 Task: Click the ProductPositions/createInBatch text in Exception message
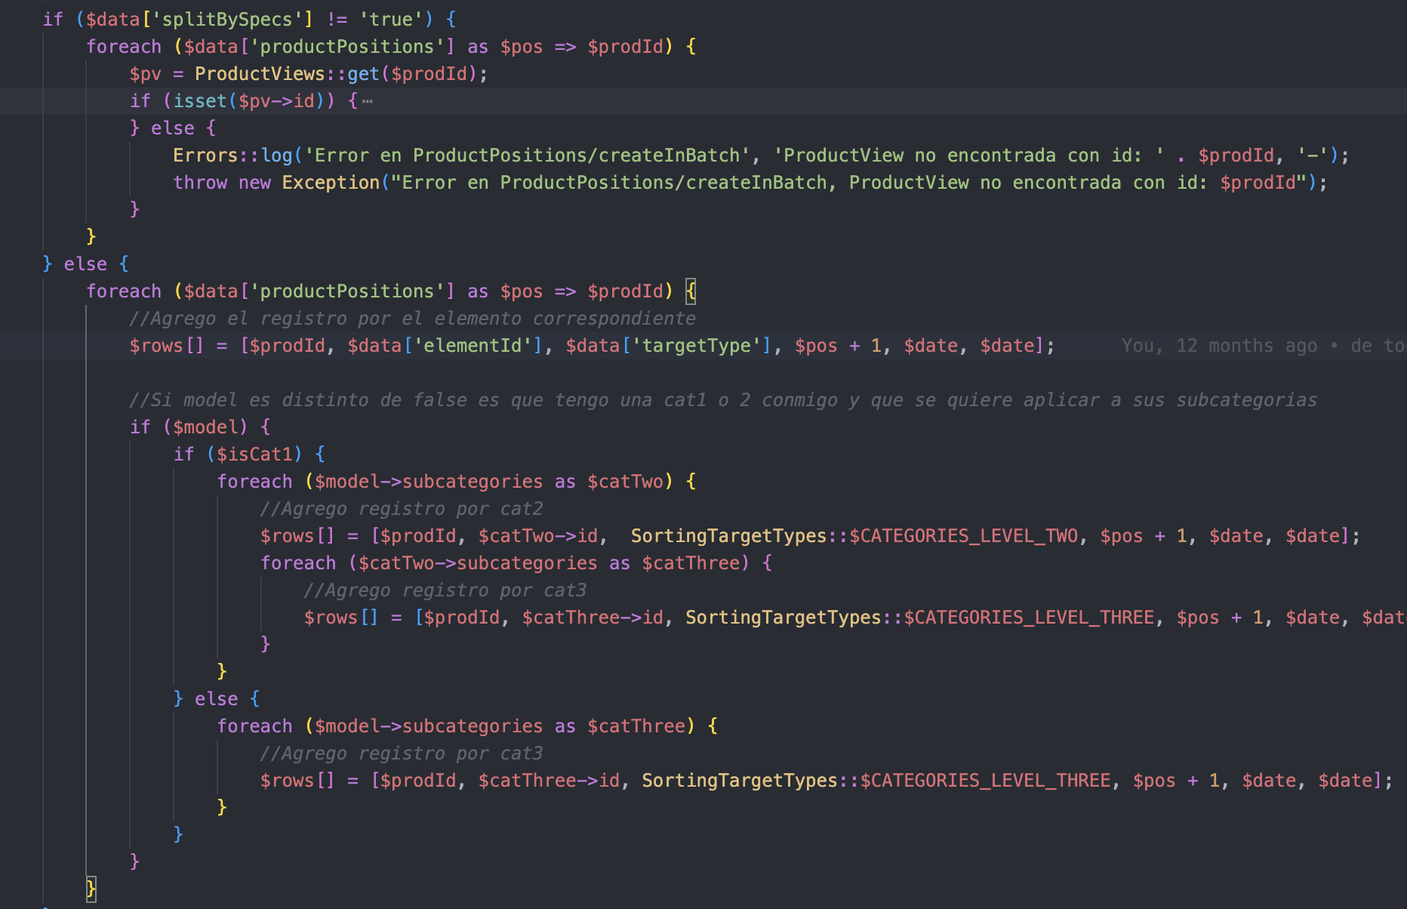[663, 183]
